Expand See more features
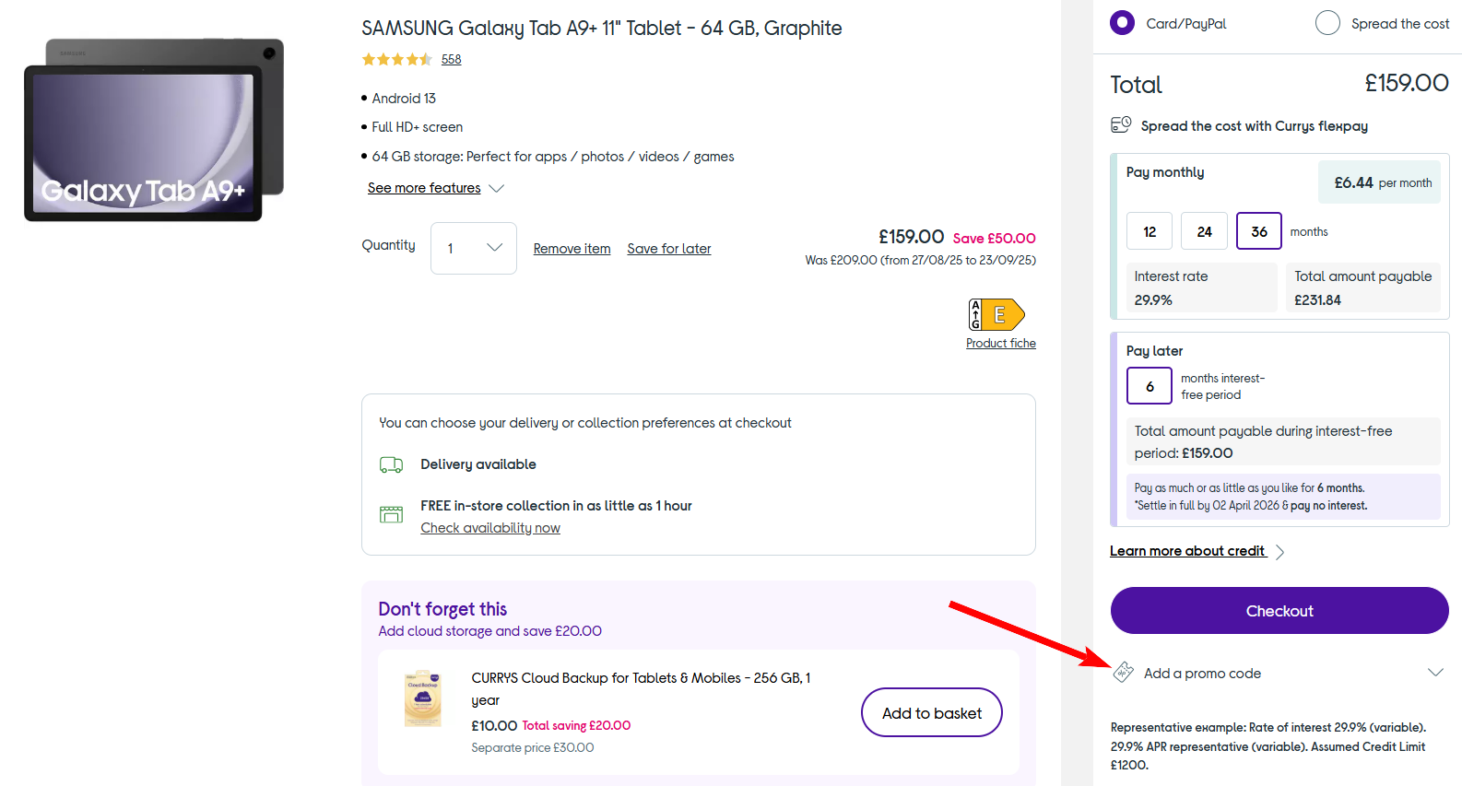The width and height of the screenshot is (1462, 786). click(435, 188)
